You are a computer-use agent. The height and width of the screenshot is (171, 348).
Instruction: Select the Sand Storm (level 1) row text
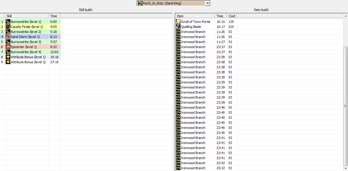[x=25, y=37]
